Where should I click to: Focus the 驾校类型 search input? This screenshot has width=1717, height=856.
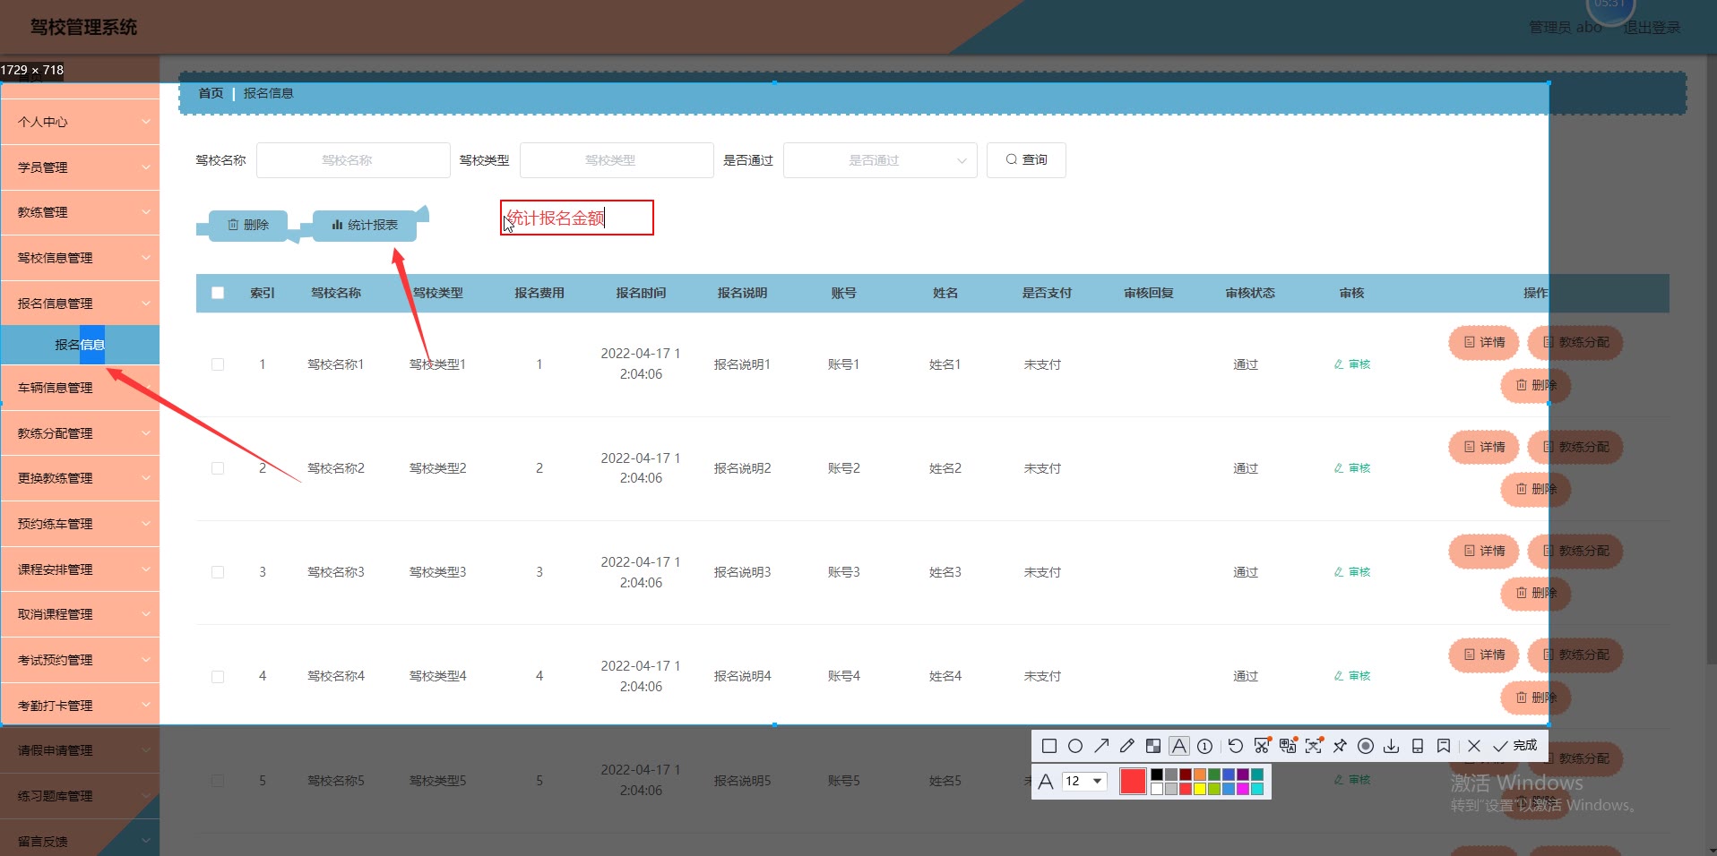[x=617, y=160]
